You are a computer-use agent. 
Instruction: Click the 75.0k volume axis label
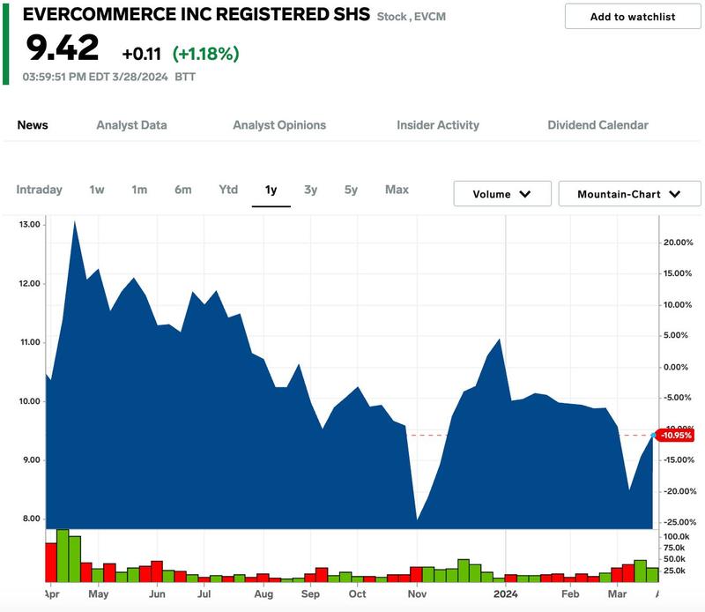(x=674, y=548)
